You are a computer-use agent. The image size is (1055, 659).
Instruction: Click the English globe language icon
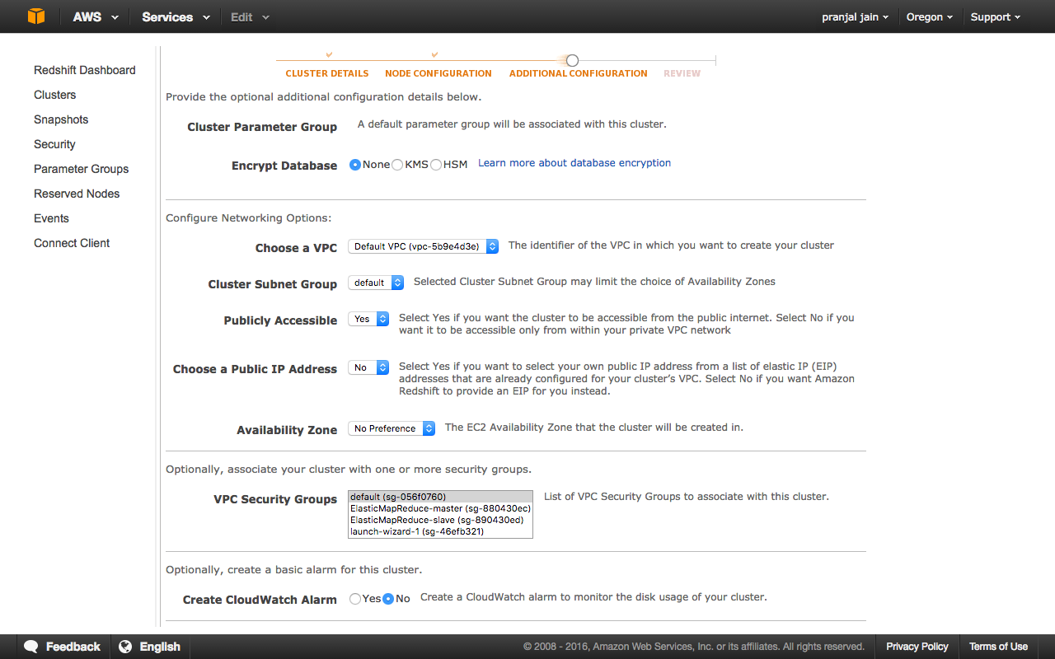tap(125, 647)
